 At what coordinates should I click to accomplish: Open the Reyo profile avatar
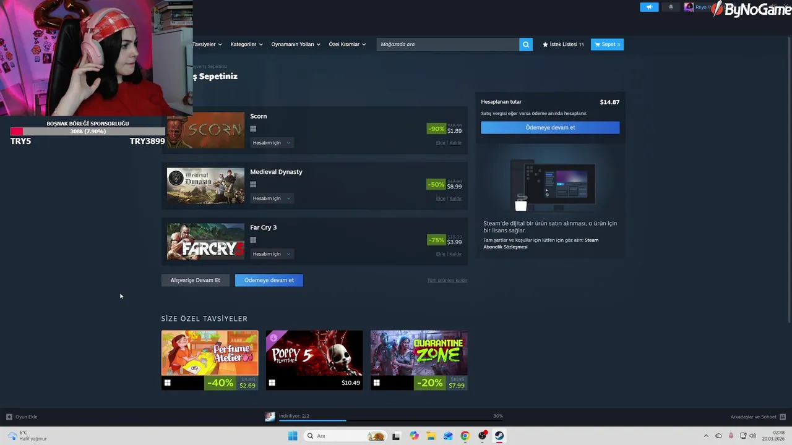click(x=689, y=7)
